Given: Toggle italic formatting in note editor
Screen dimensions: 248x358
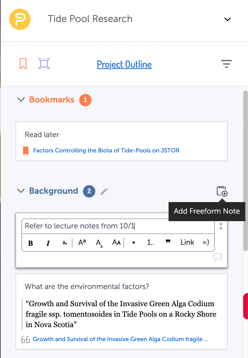Looking at the screenshot, I should [48, 243].
